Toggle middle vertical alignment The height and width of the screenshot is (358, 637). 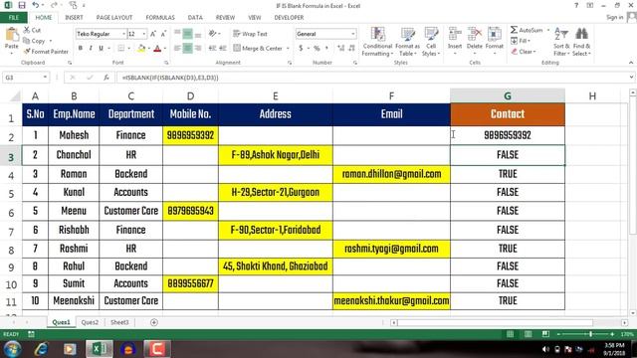click(187, 34)
